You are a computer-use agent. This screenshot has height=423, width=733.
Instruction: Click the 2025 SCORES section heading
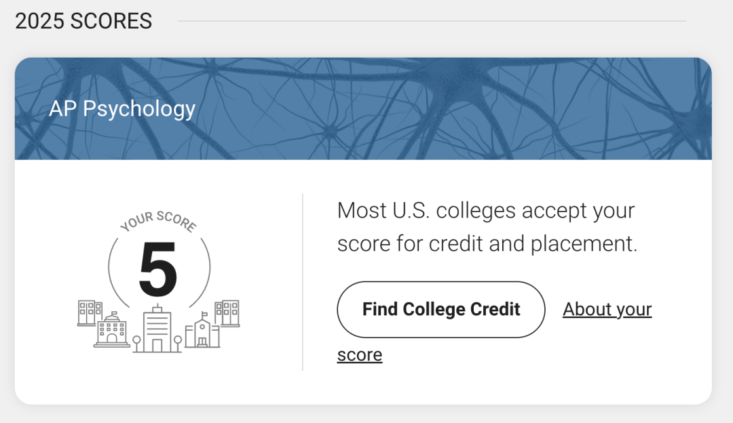point(83,21)
